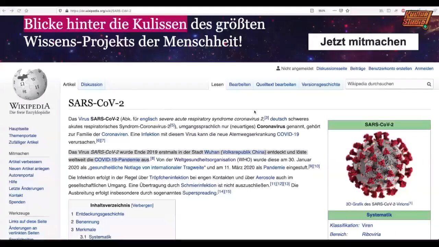Open the Schmierinfektion link
This screenshot has width=439, height=247.
(x=199, y=185)
